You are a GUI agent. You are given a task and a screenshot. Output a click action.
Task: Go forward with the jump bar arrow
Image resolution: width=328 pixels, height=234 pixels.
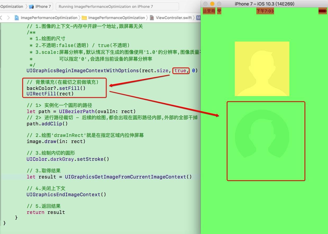click(8, 18)
